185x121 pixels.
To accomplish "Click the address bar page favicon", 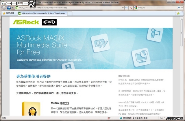I will point(17,8).
